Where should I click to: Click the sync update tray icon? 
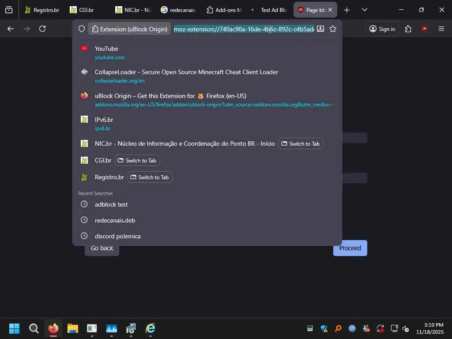point(380,328)
